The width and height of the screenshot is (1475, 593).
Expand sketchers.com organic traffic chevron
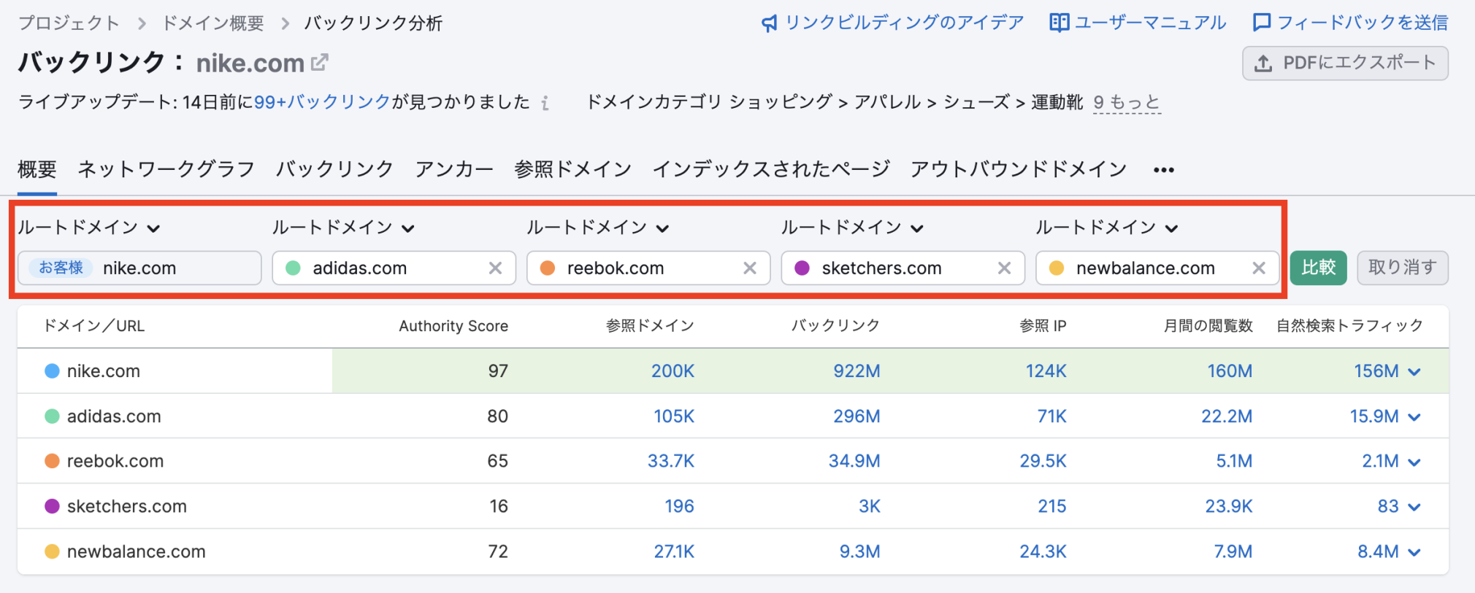[x=1414, y=507]
